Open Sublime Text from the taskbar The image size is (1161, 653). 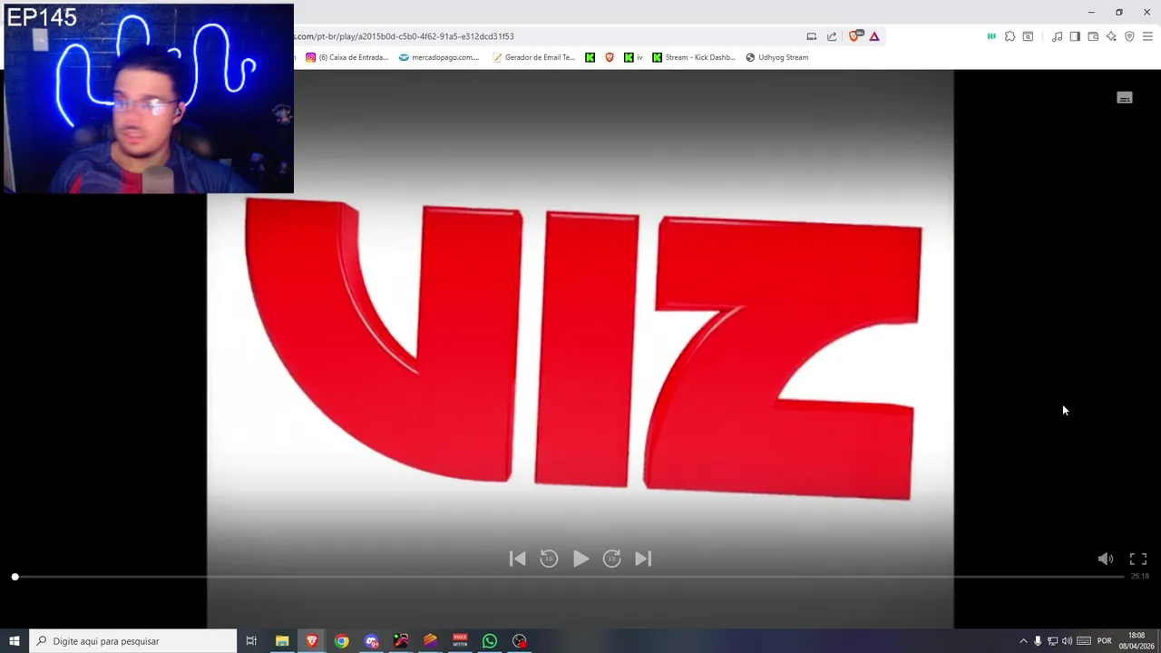[431, 641]
